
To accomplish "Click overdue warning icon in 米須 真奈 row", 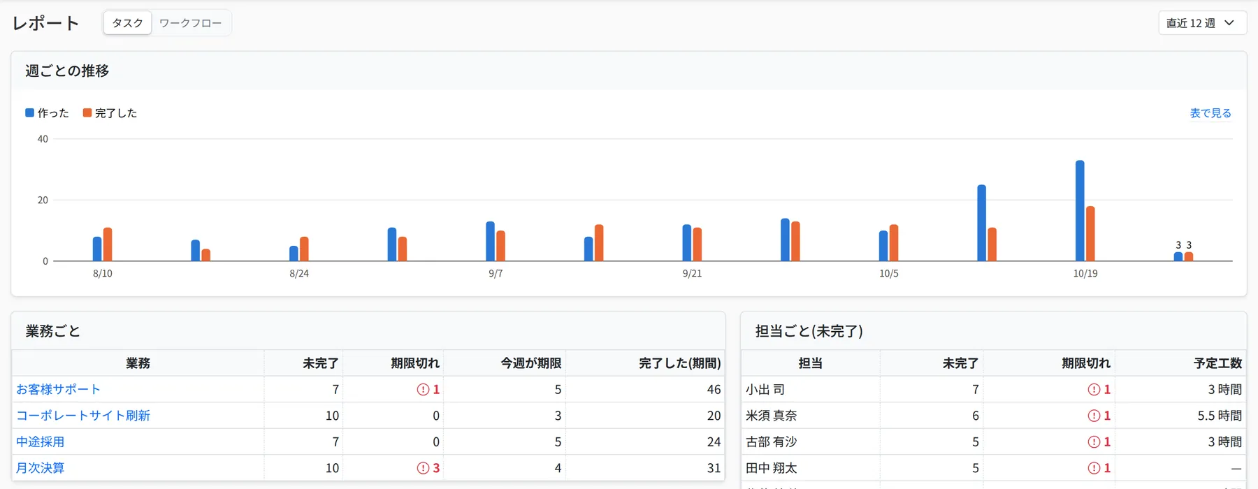I will [x=1094, y=416].
